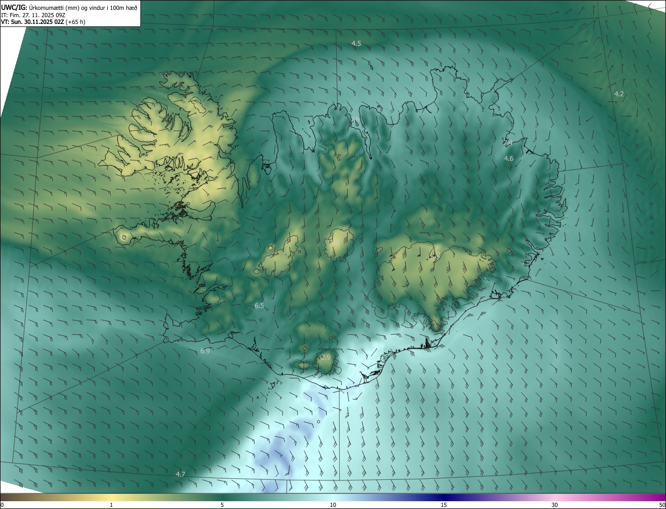This screenshot has height=509, width=666.
Task: Click the colorbar tick label '15'
Action: click(444, 505)
